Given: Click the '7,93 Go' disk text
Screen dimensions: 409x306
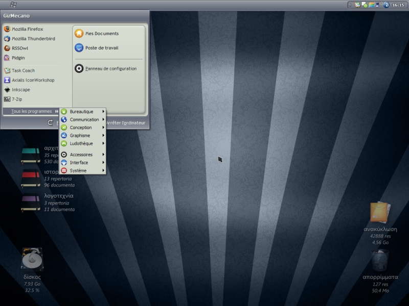Looking at the screenshot, I should 32,284.
